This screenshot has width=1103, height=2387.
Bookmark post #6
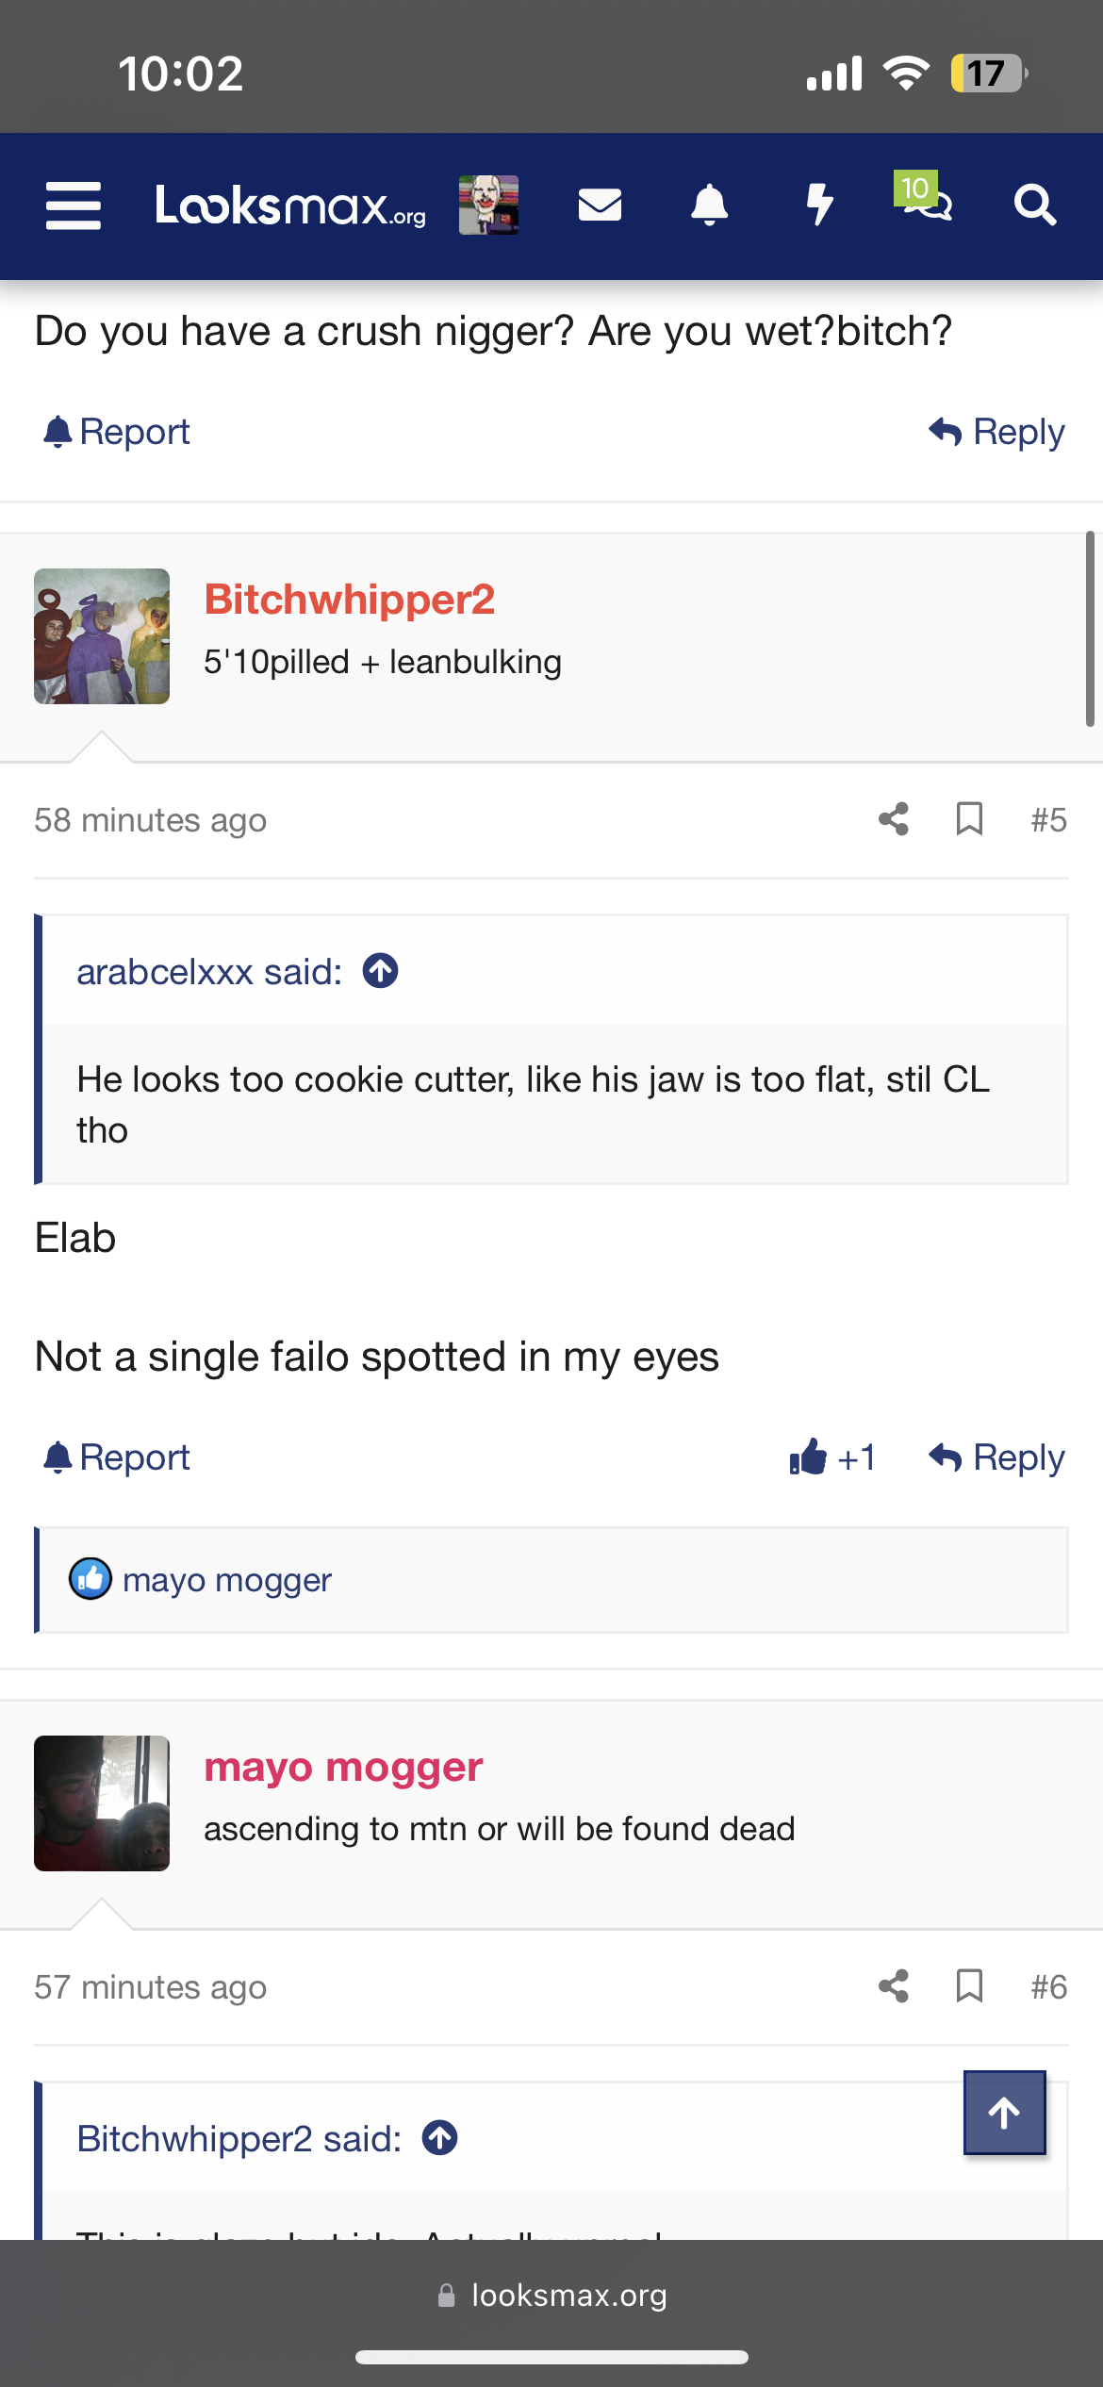coord(969,1986)
